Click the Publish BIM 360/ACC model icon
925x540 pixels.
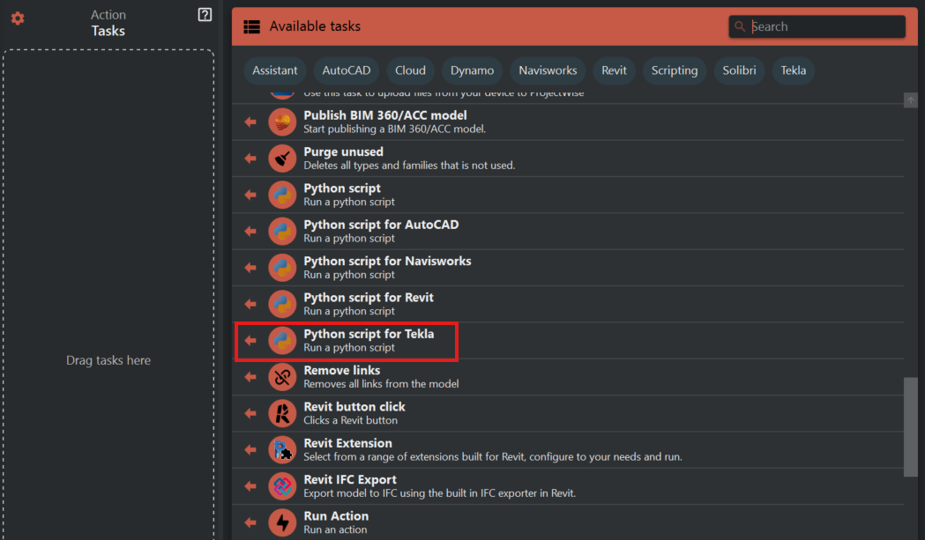282,122
